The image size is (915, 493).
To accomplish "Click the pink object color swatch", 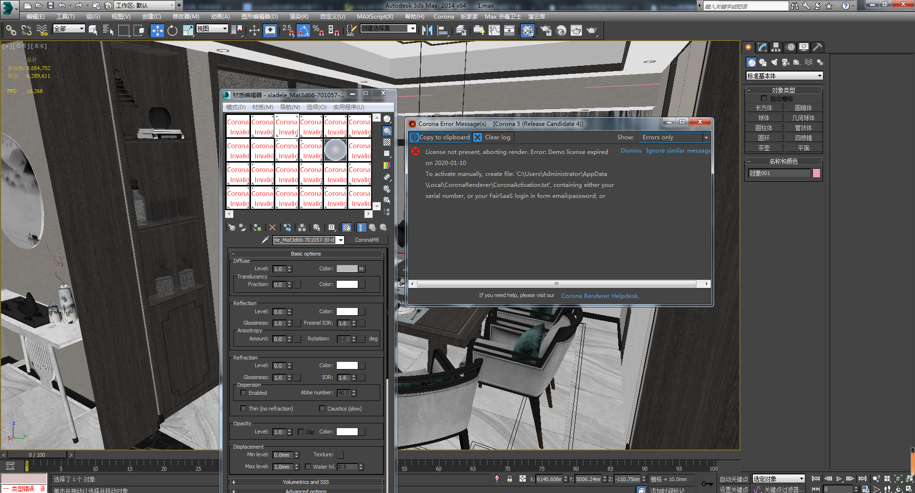I will coord(816,173).
